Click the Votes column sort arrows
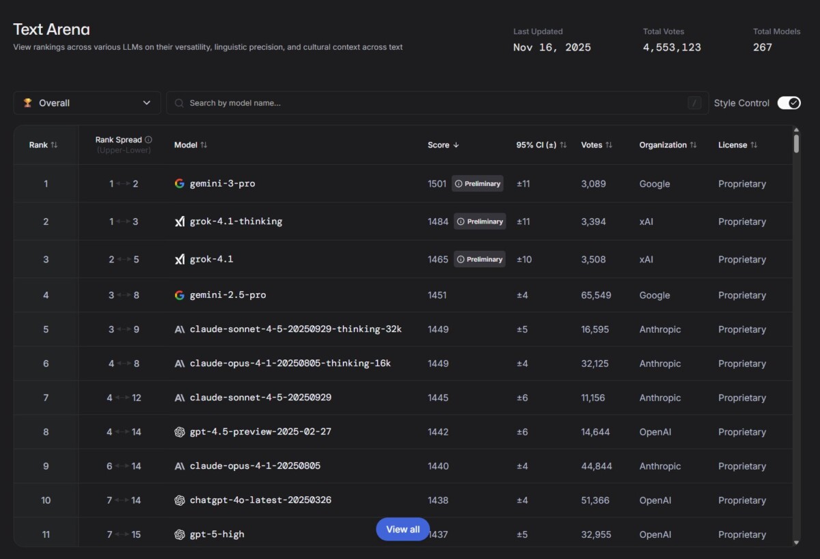This screenshot has width=820, height=559. pos(609,145)
